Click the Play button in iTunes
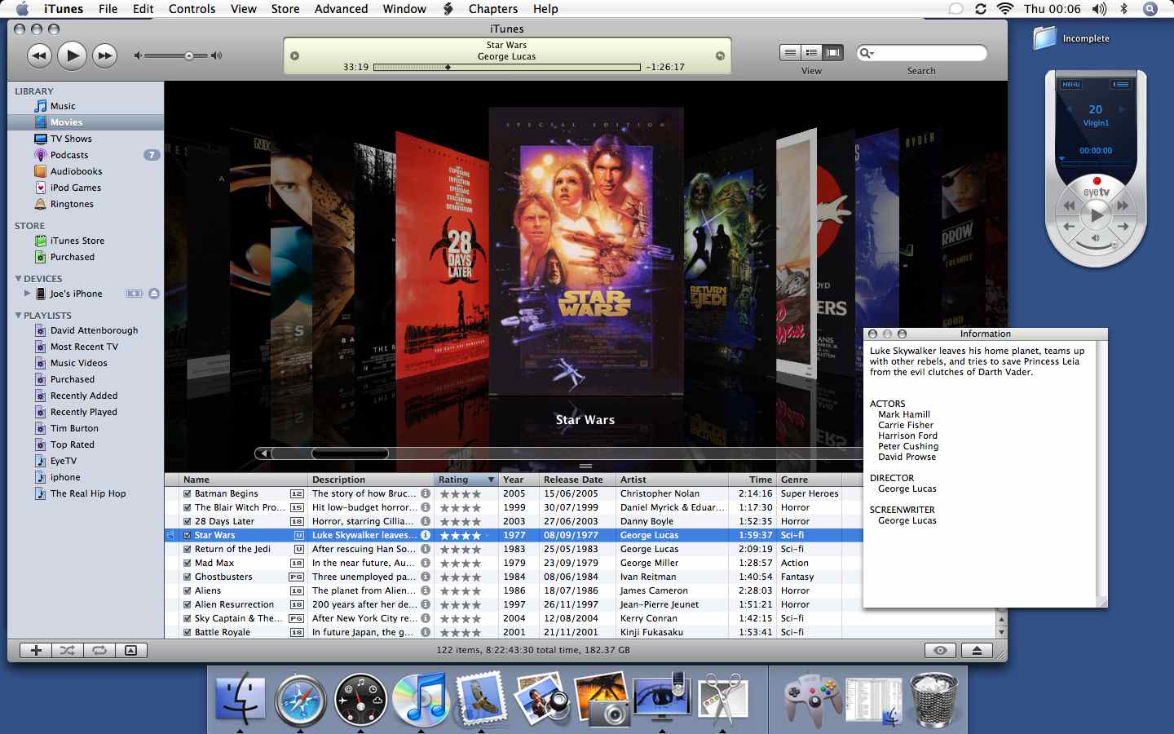This screenshot has height=734, width=1174. click(x=72, y=55)
